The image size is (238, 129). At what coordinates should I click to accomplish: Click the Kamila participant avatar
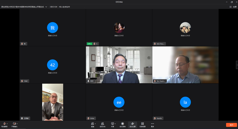pos(185,102)
